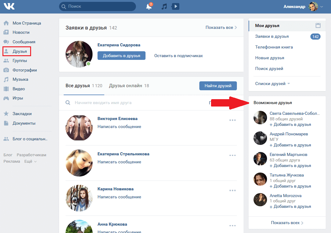
Task: Open the birthday calendar icon in Мои друзья
Action: [318, 25]
